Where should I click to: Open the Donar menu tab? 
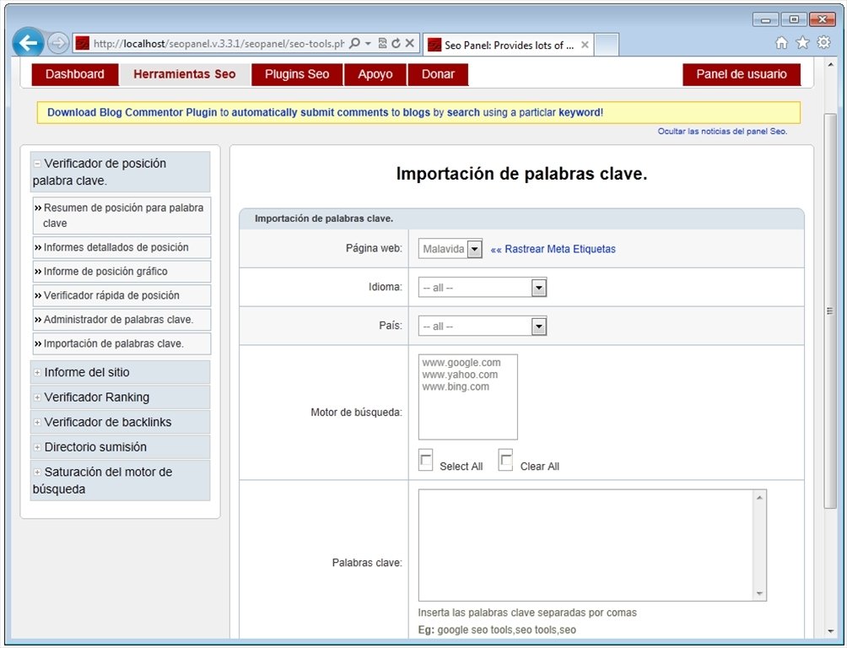(438, 74)
